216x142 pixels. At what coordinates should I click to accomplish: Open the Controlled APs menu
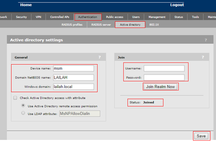click(60, 17)
